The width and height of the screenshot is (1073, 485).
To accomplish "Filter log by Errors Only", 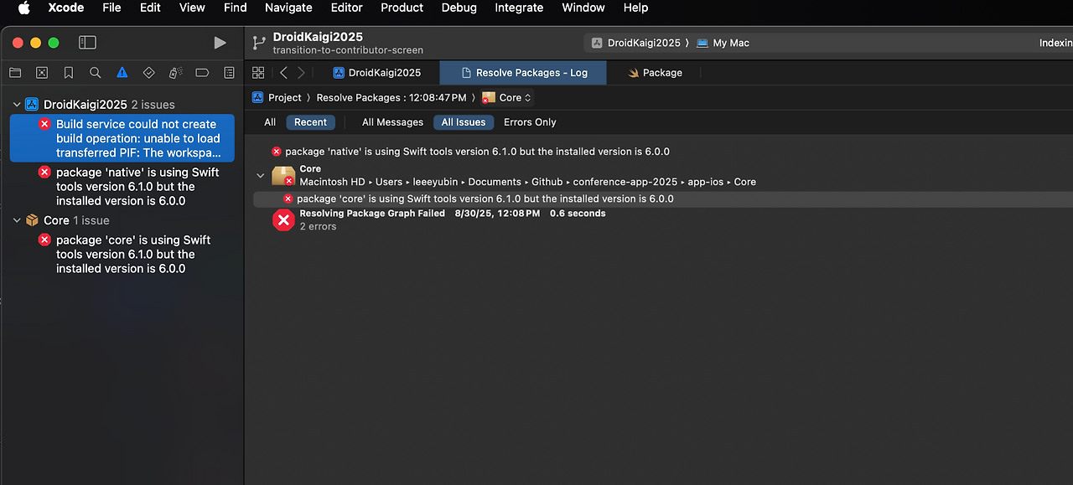I will (530, 122).
